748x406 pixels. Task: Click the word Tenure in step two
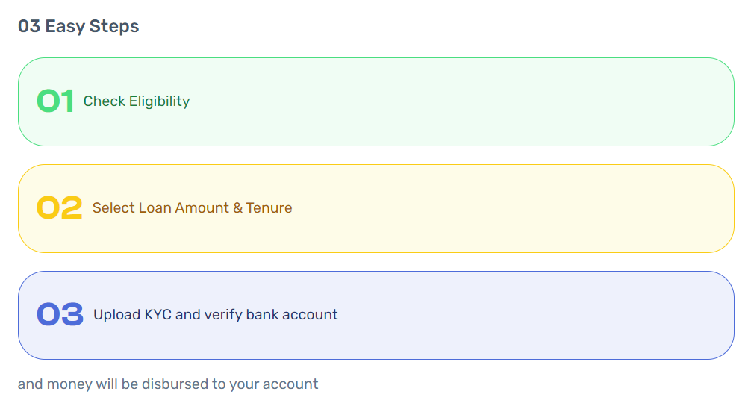coord(269,208)
